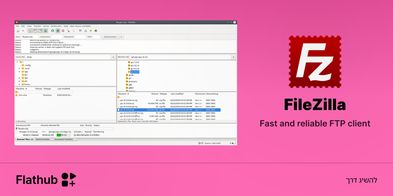Expand the etc folder in local tree
The image size is (393, 196).
pos(19,81)
